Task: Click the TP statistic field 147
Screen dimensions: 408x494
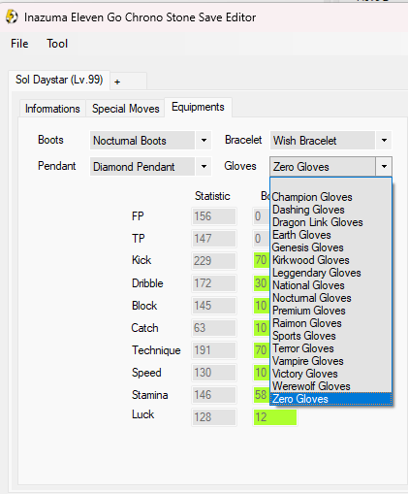Action: 214,239
